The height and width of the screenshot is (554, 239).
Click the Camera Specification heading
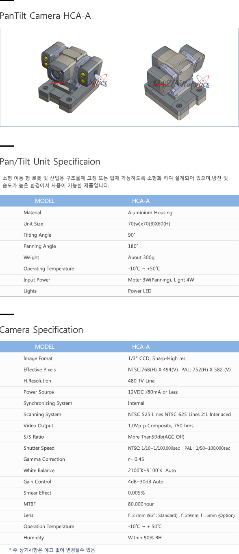[41, 330]
